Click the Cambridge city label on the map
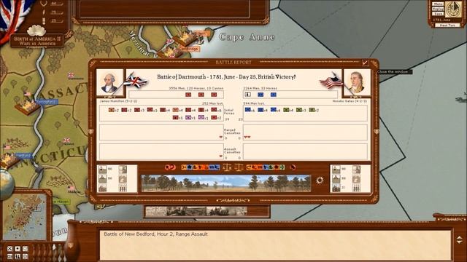467x262 pixels. [189, 49]
